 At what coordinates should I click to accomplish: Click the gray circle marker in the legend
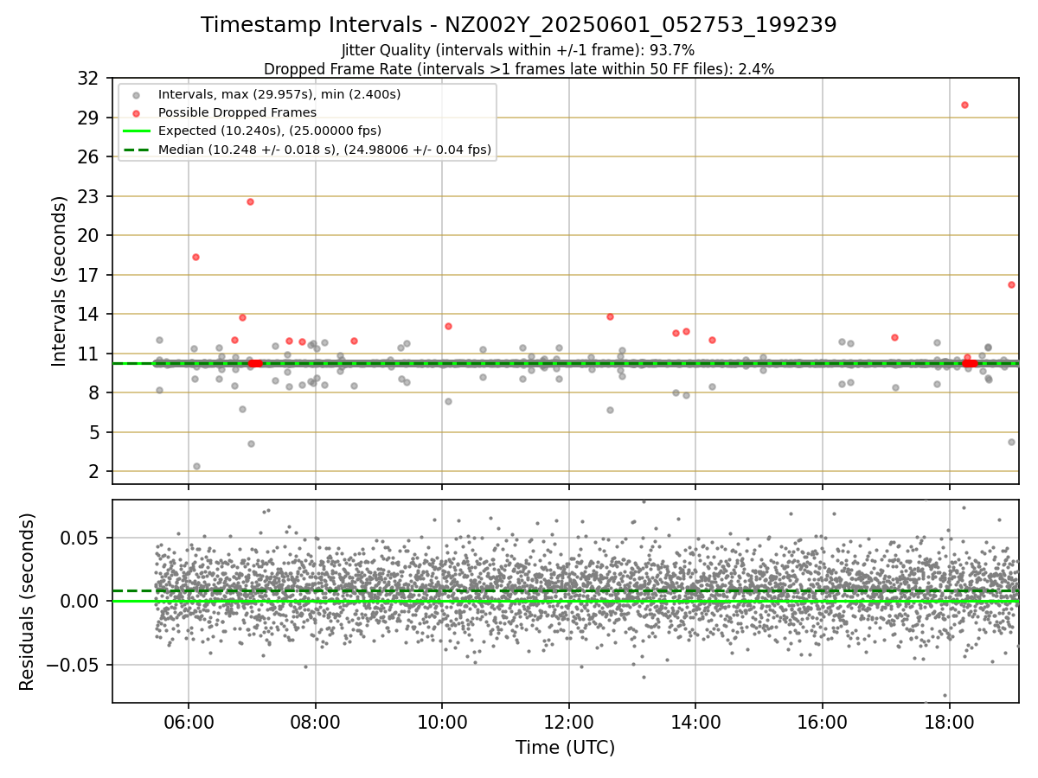coord(136,94)
